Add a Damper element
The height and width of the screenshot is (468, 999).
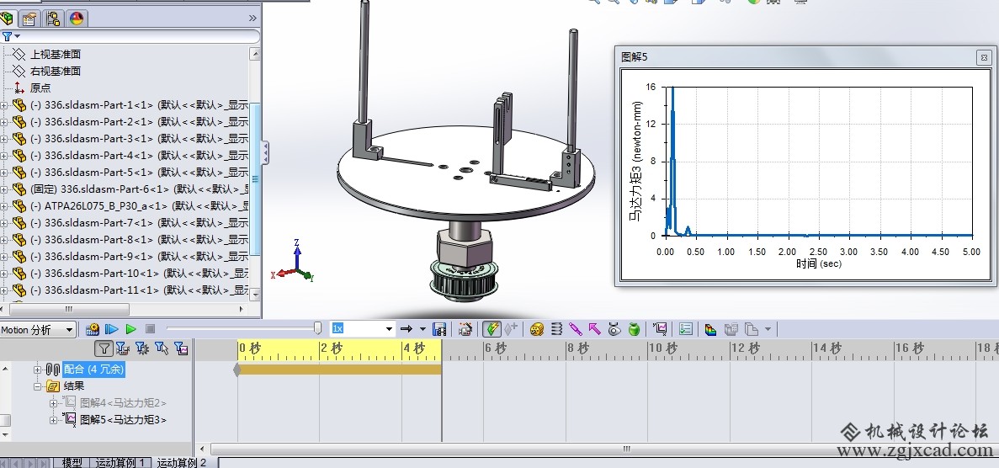[x=576, y=329]
